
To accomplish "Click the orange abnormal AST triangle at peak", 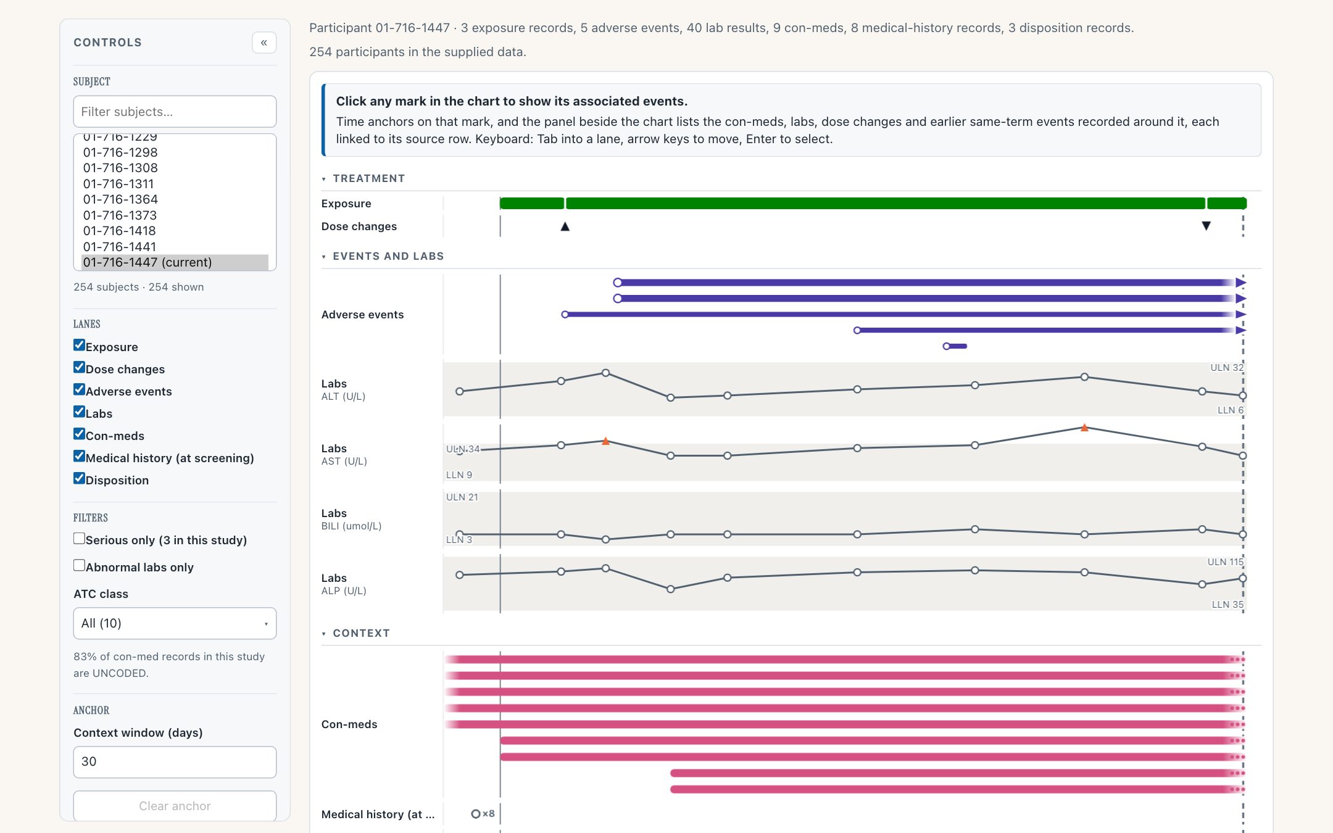I will click(1084, 427).
